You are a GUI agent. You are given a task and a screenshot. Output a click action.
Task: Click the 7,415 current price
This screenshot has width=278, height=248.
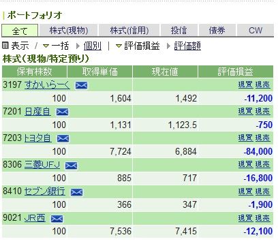[186, 232]
